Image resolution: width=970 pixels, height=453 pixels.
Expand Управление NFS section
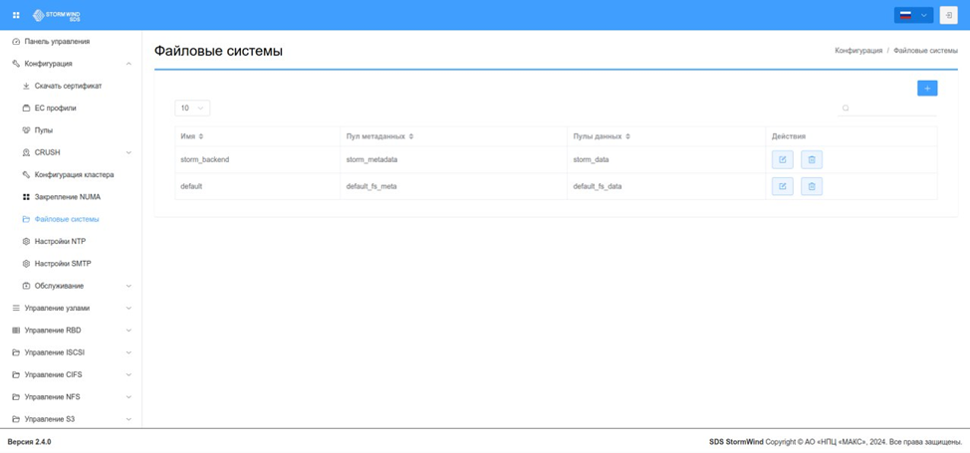(x=71, y=396)
